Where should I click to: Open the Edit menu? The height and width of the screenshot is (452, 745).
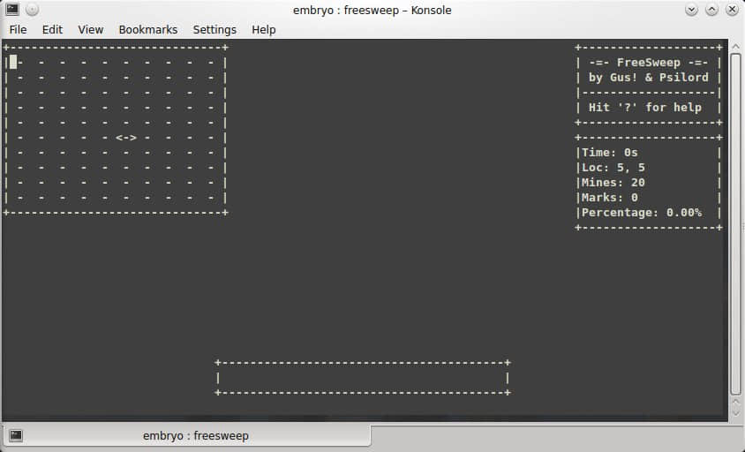pos(52,29)
